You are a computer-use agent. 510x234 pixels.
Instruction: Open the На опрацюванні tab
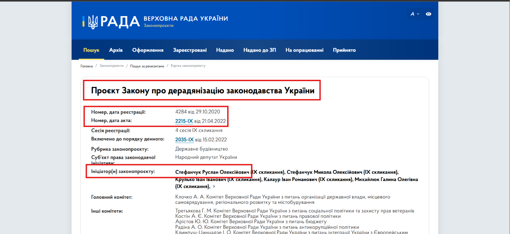point(305,50)
